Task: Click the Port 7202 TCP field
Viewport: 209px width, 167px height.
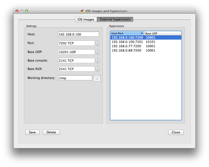Action: tap(77, 43)
